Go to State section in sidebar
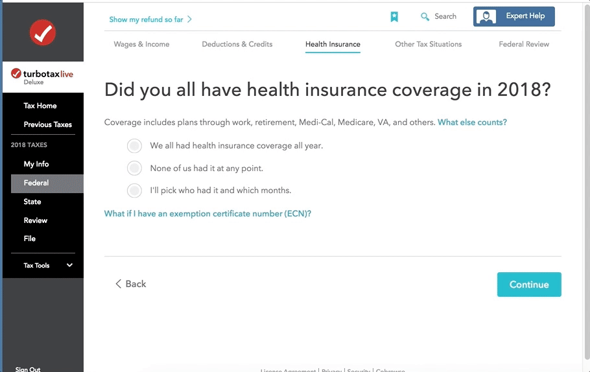 pyautogui.click(x=32, y=202)
